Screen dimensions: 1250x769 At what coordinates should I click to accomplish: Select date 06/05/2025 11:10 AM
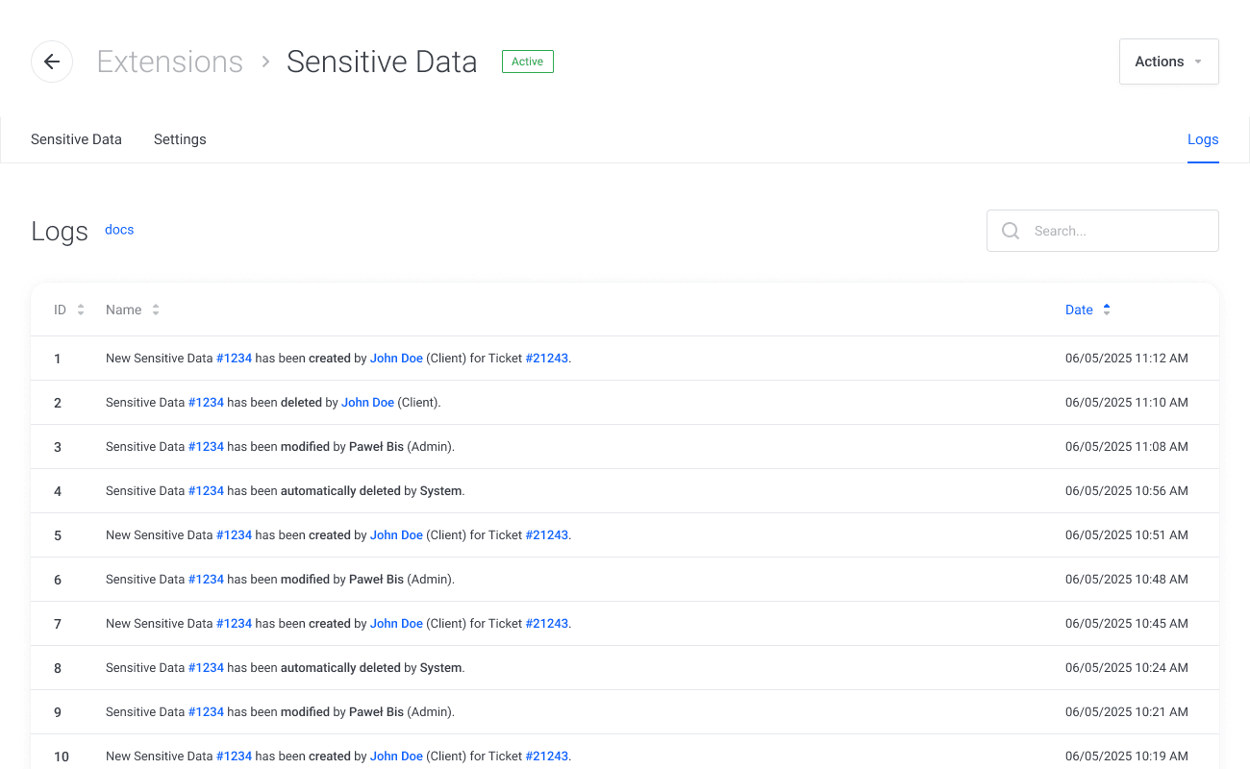tap(1127, 403)
